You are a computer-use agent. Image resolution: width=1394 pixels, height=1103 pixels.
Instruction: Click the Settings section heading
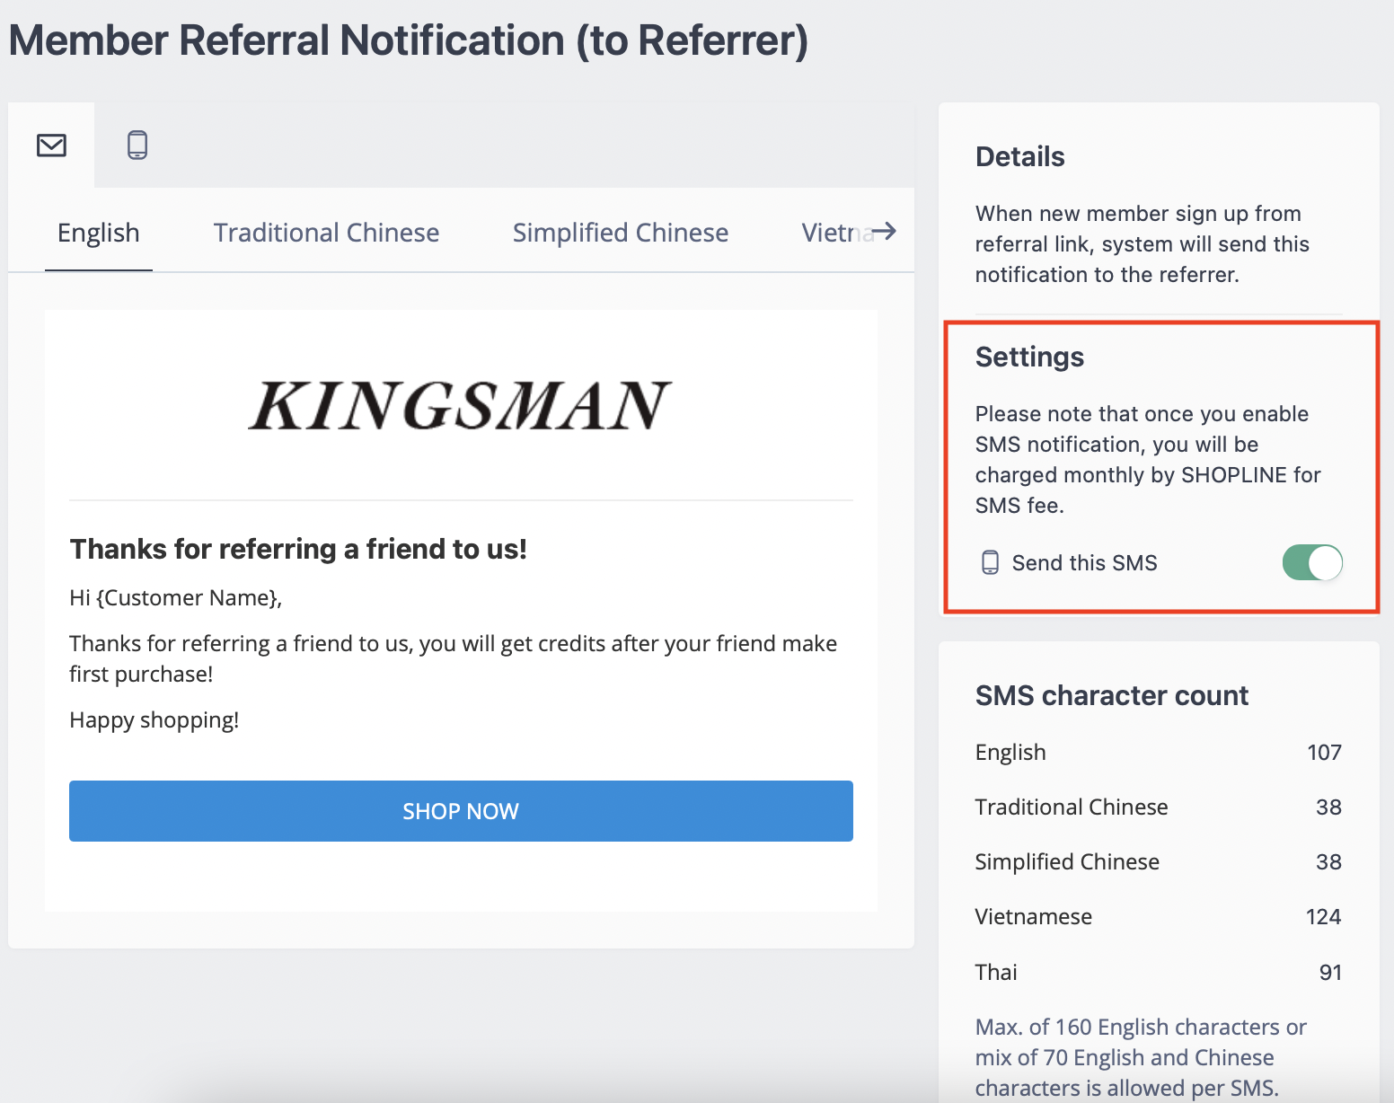pyautogui.click(x=1029, y=357)
